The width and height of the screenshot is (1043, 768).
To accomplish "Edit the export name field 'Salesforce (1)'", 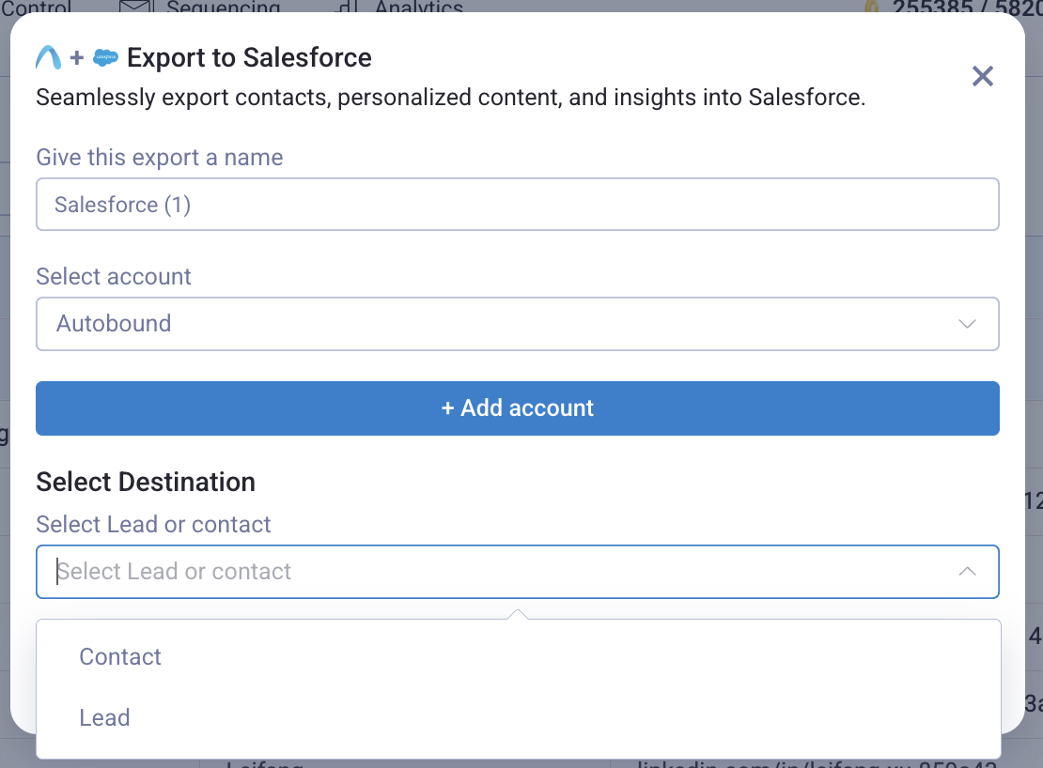I will point(518,205).
